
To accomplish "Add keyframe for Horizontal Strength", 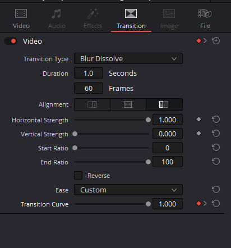I will click(198, 120).
